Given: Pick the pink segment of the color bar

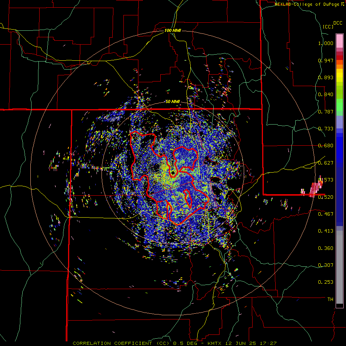Looking at the screenshot, I should click(339, 41).
